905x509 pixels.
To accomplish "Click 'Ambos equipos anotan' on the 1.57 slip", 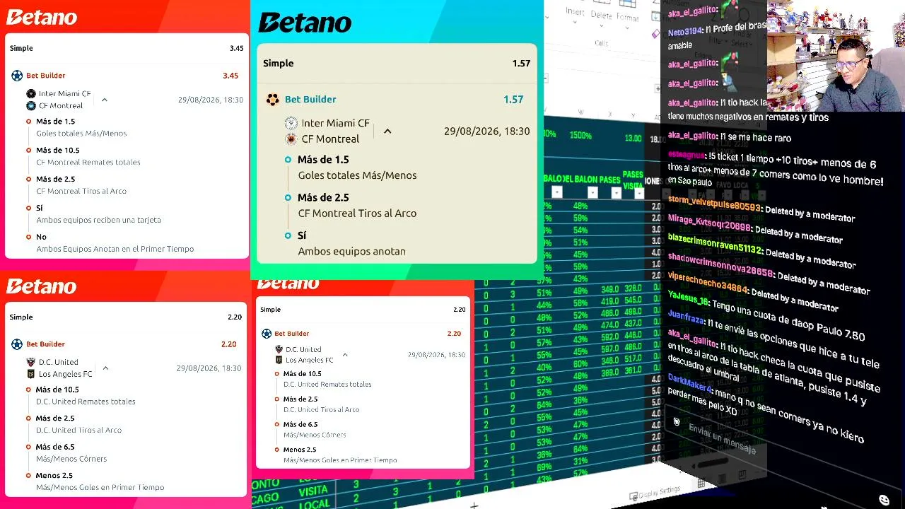I will click(x=352, y=251).
